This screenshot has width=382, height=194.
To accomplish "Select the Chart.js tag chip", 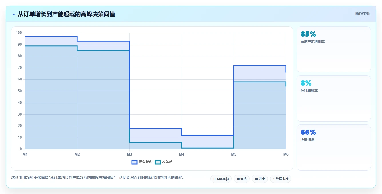I will (x=221, y=179).
